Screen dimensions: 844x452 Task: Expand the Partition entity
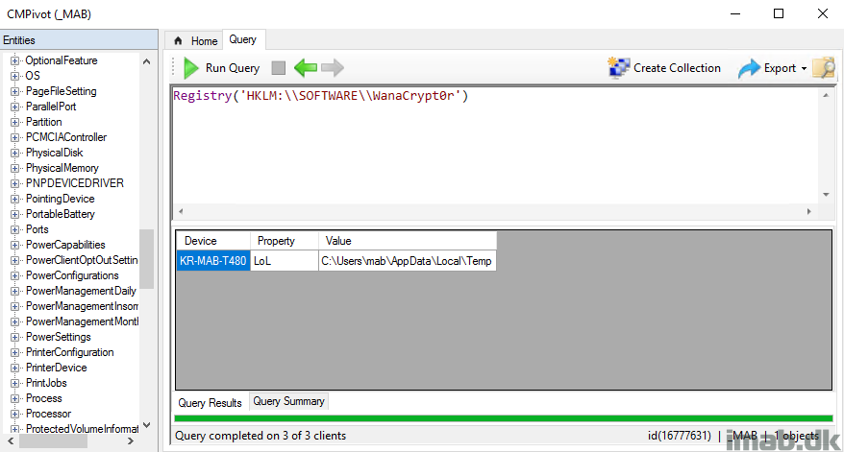15,122
